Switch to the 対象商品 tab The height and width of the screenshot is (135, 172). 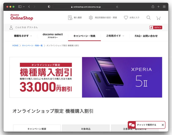coord(86,128)
